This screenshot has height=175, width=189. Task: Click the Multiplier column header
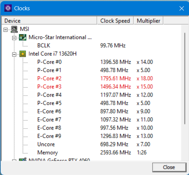point(148,21)
